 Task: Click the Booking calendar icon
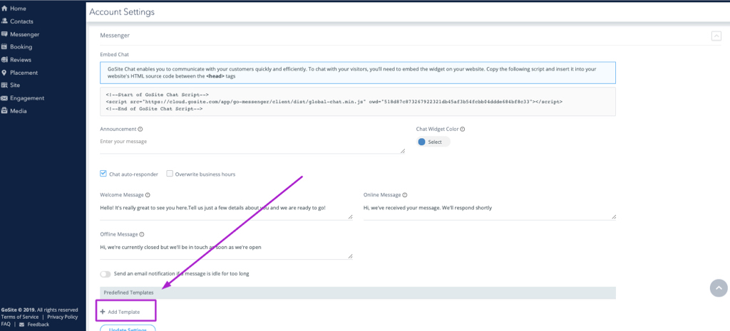pyautogui.click(x=5, y=46)
